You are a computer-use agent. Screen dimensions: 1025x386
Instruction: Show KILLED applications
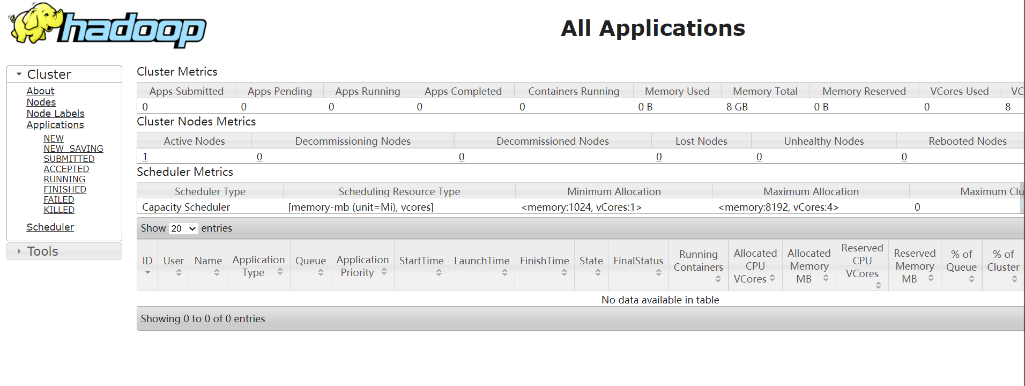click(59, 210)
